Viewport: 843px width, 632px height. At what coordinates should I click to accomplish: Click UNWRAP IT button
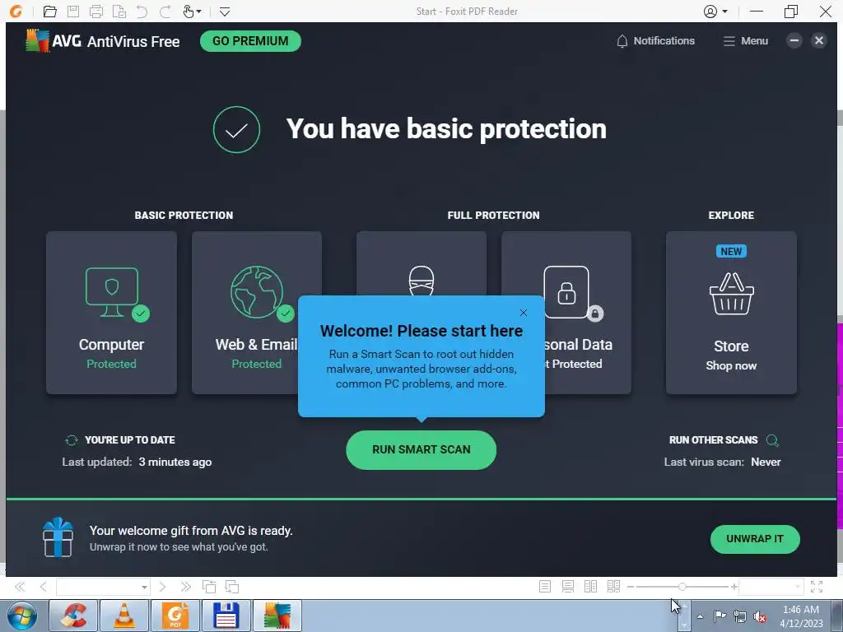pos(755,539)
